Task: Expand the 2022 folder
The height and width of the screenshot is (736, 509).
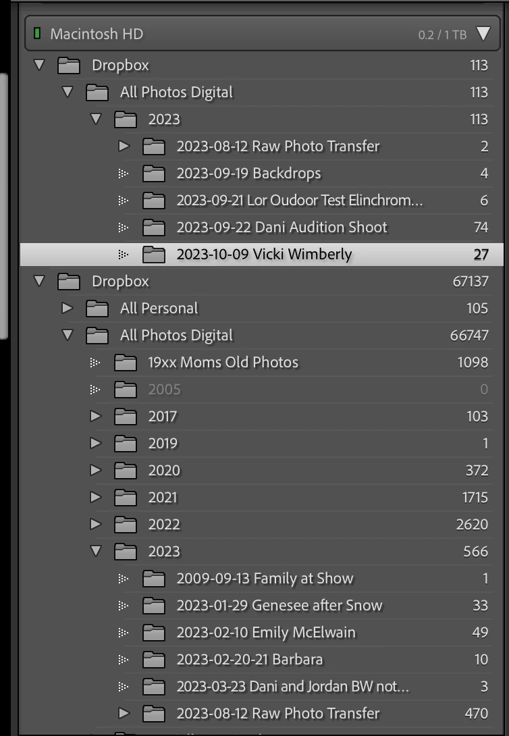Action: coord(96,524)
